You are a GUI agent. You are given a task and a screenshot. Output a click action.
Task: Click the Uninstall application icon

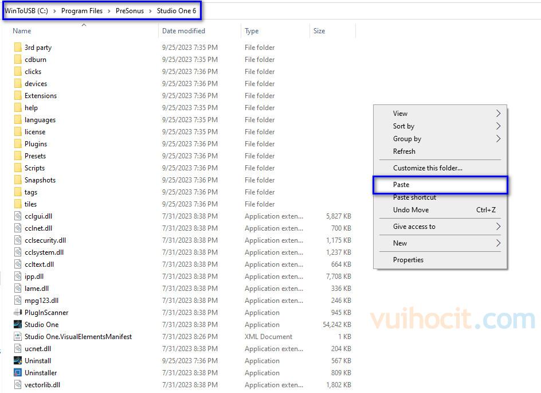click(18, 361)
